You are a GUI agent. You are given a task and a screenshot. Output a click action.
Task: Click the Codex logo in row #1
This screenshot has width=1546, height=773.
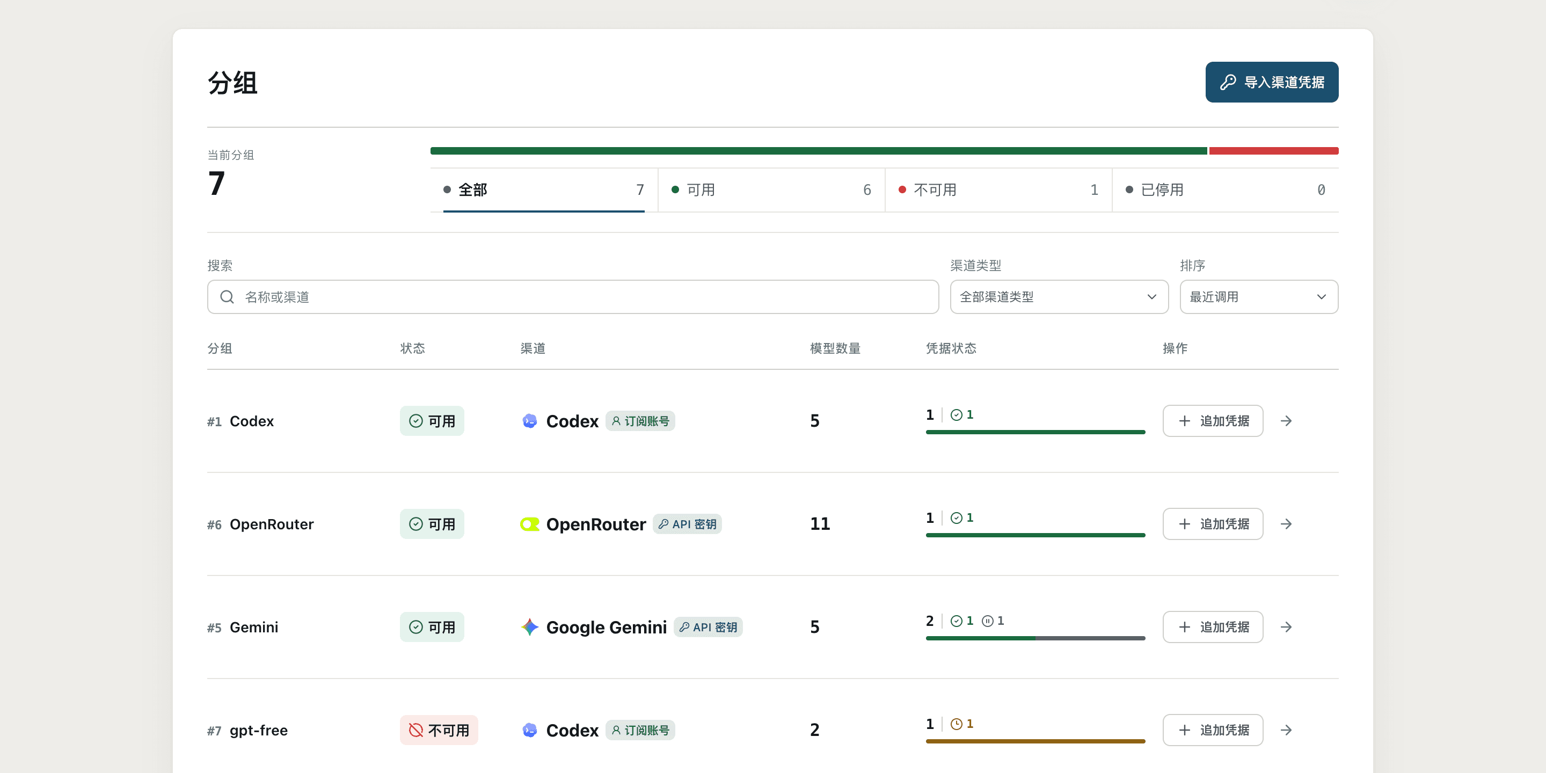click(x=529, y=421)
